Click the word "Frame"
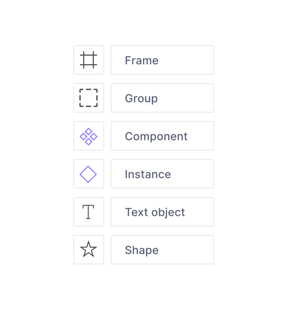287x310 pixels. point(141,61)
